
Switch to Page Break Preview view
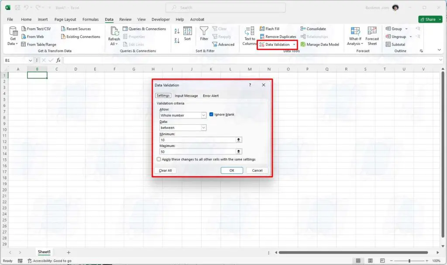tap(382, 261)
